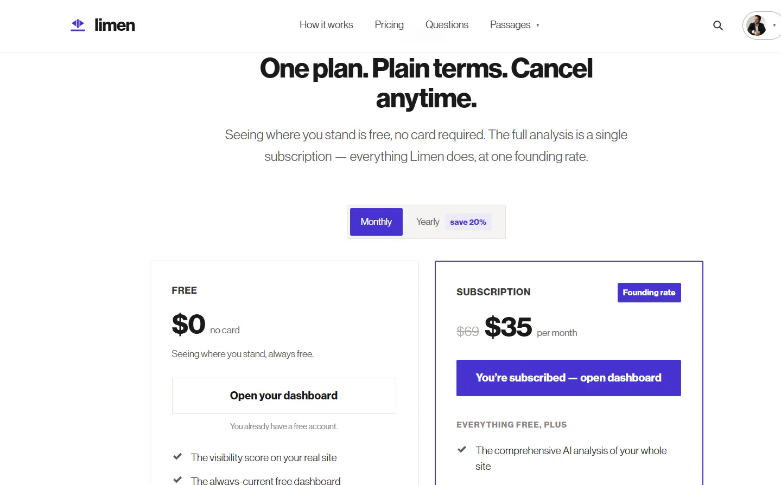Click You're subscribed — open dashboard button
781x485 pixels.
click(x=568, y=378)
